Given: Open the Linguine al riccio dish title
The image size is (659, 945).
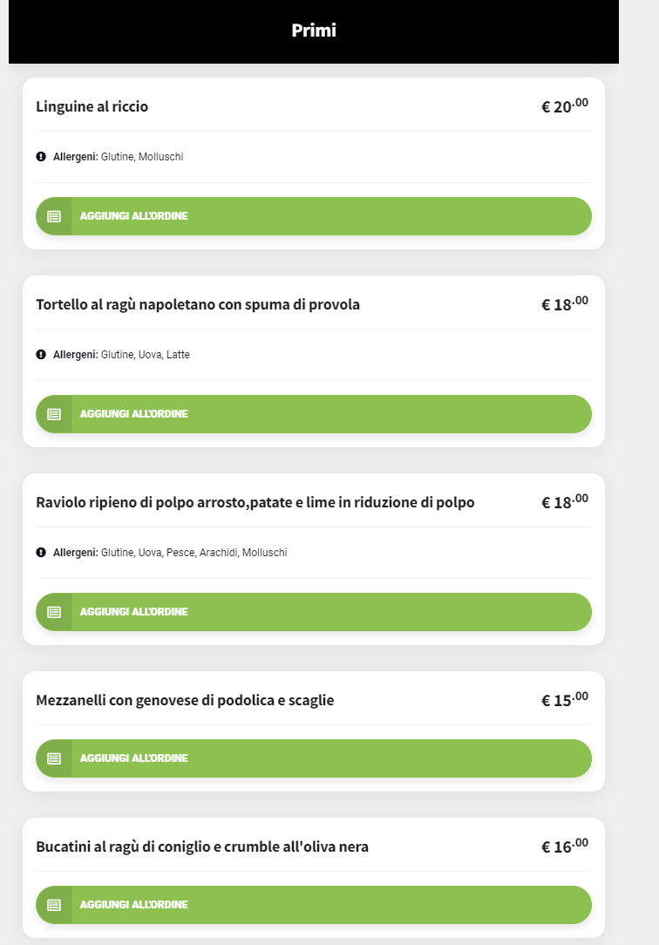Looking at the screenshot, I should pos(92,106).
